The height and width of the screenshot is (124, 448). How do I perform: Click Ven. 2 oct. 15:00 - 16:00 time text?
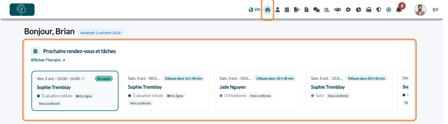[x=58, y=79]
